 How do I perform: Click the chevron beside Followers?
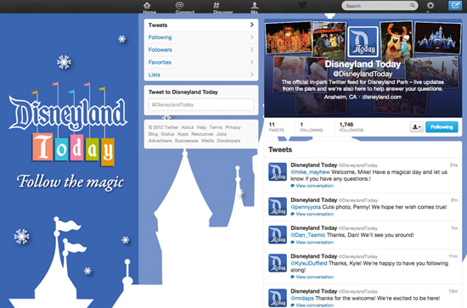[252, 50]
